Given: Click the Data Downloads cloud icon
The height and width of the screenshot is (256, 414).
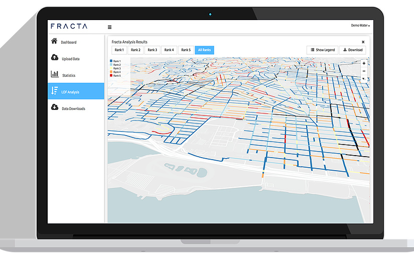Looking at the screenshot, I should pos(55,107).
